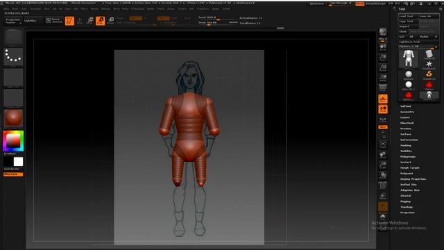Open the texture selector slot
This screenshot has height=250, width=444.
pyautogui.click(x=13, y=97)
